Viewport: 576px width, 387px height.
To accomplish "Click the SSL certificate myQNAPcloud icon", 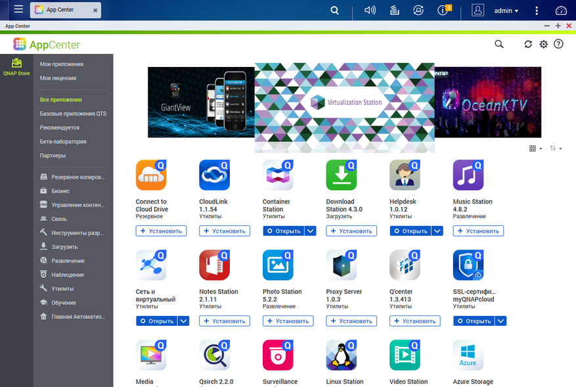I will [x=468, y=265].
